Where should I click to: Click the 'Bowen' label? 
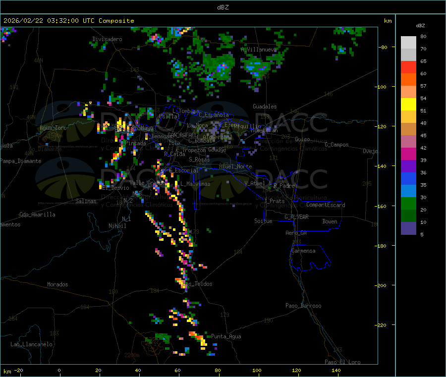330,221
